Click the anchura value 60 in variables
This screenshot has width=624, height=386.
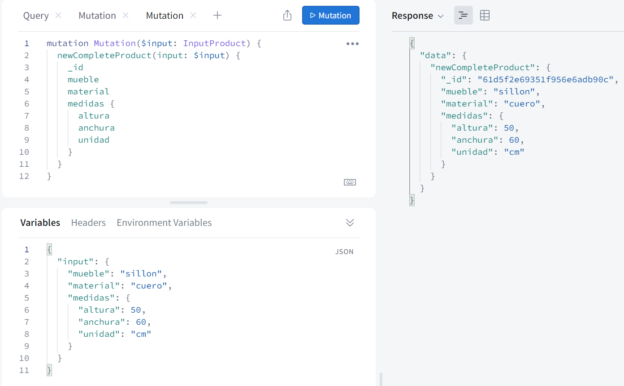(x=141, y=322)
